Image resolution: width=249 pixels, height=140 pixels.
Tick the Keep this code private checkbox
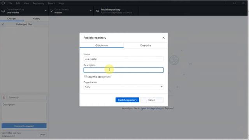[86, 76]
